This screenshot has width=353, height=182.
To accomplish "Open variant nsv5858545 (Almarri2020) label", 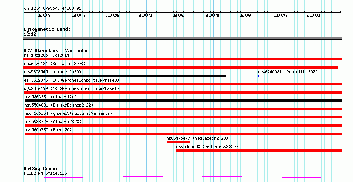I will coord(52,72).
